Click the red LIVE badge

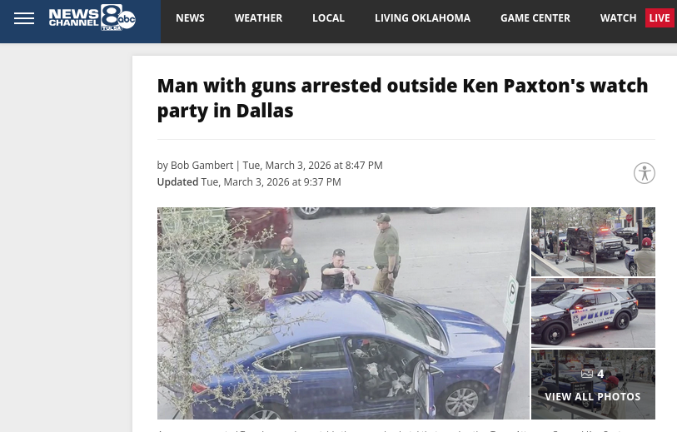point(660,18)
